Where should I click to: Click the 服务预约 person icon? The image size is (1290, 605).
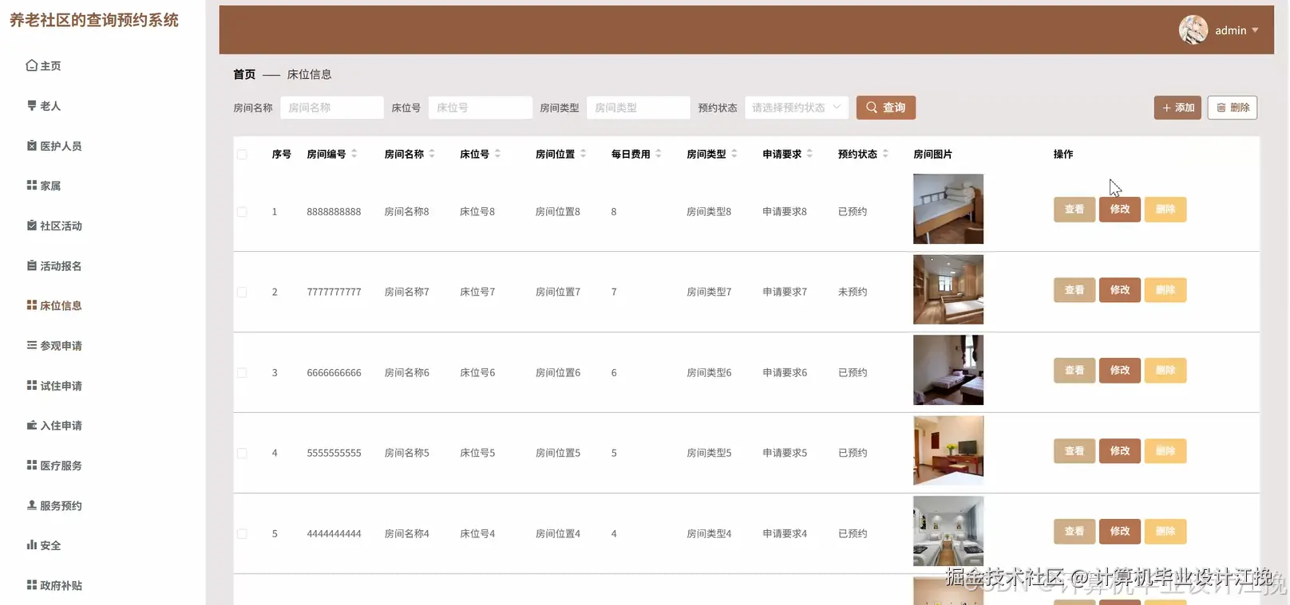(32, 505)
